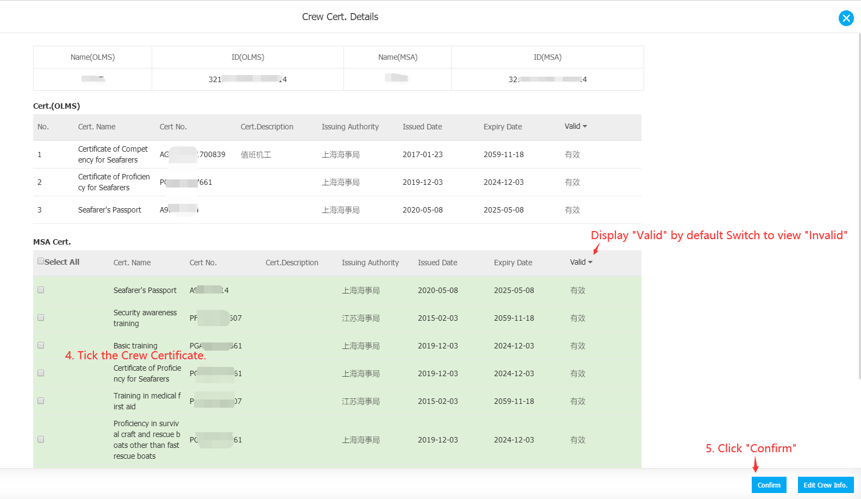Click Issued Date header in OLMS table
Screen dimensions: 861x499
pos(422,127)
